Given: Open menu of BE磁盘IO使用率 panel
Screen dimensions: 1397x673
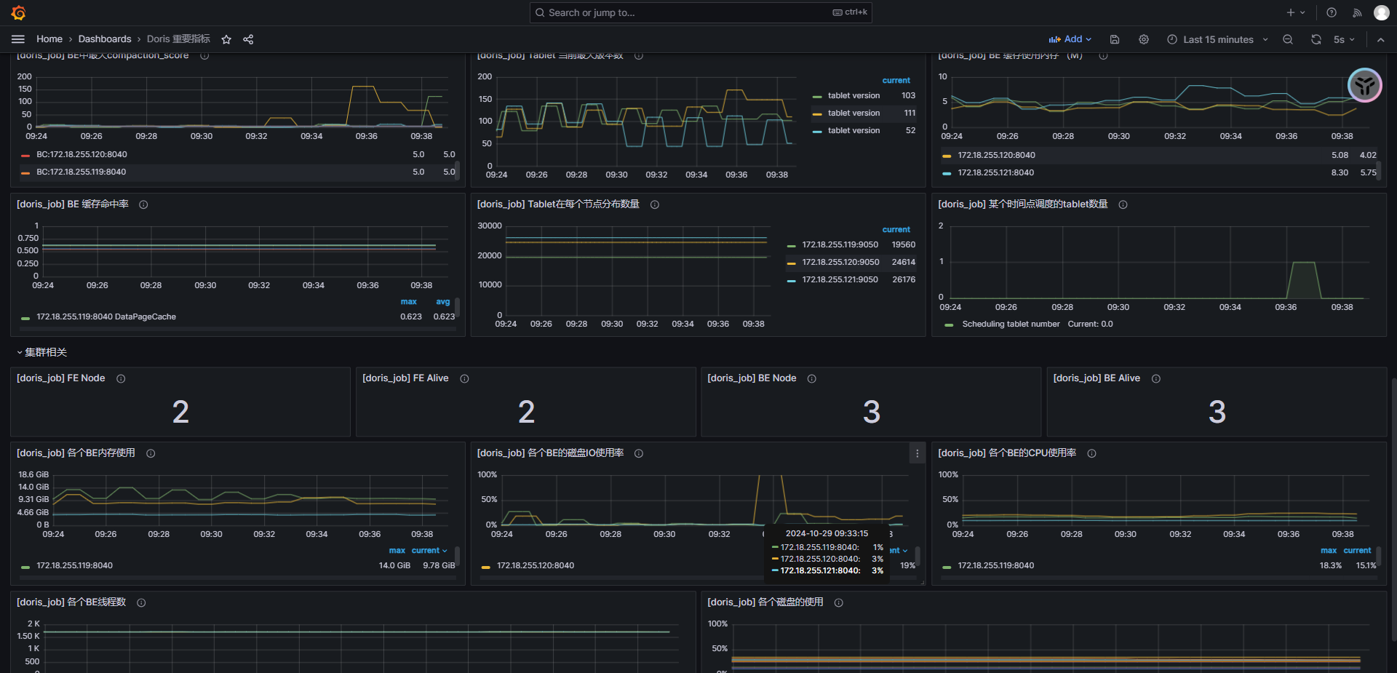Looking at the screenshot, I should pos(917,453).
